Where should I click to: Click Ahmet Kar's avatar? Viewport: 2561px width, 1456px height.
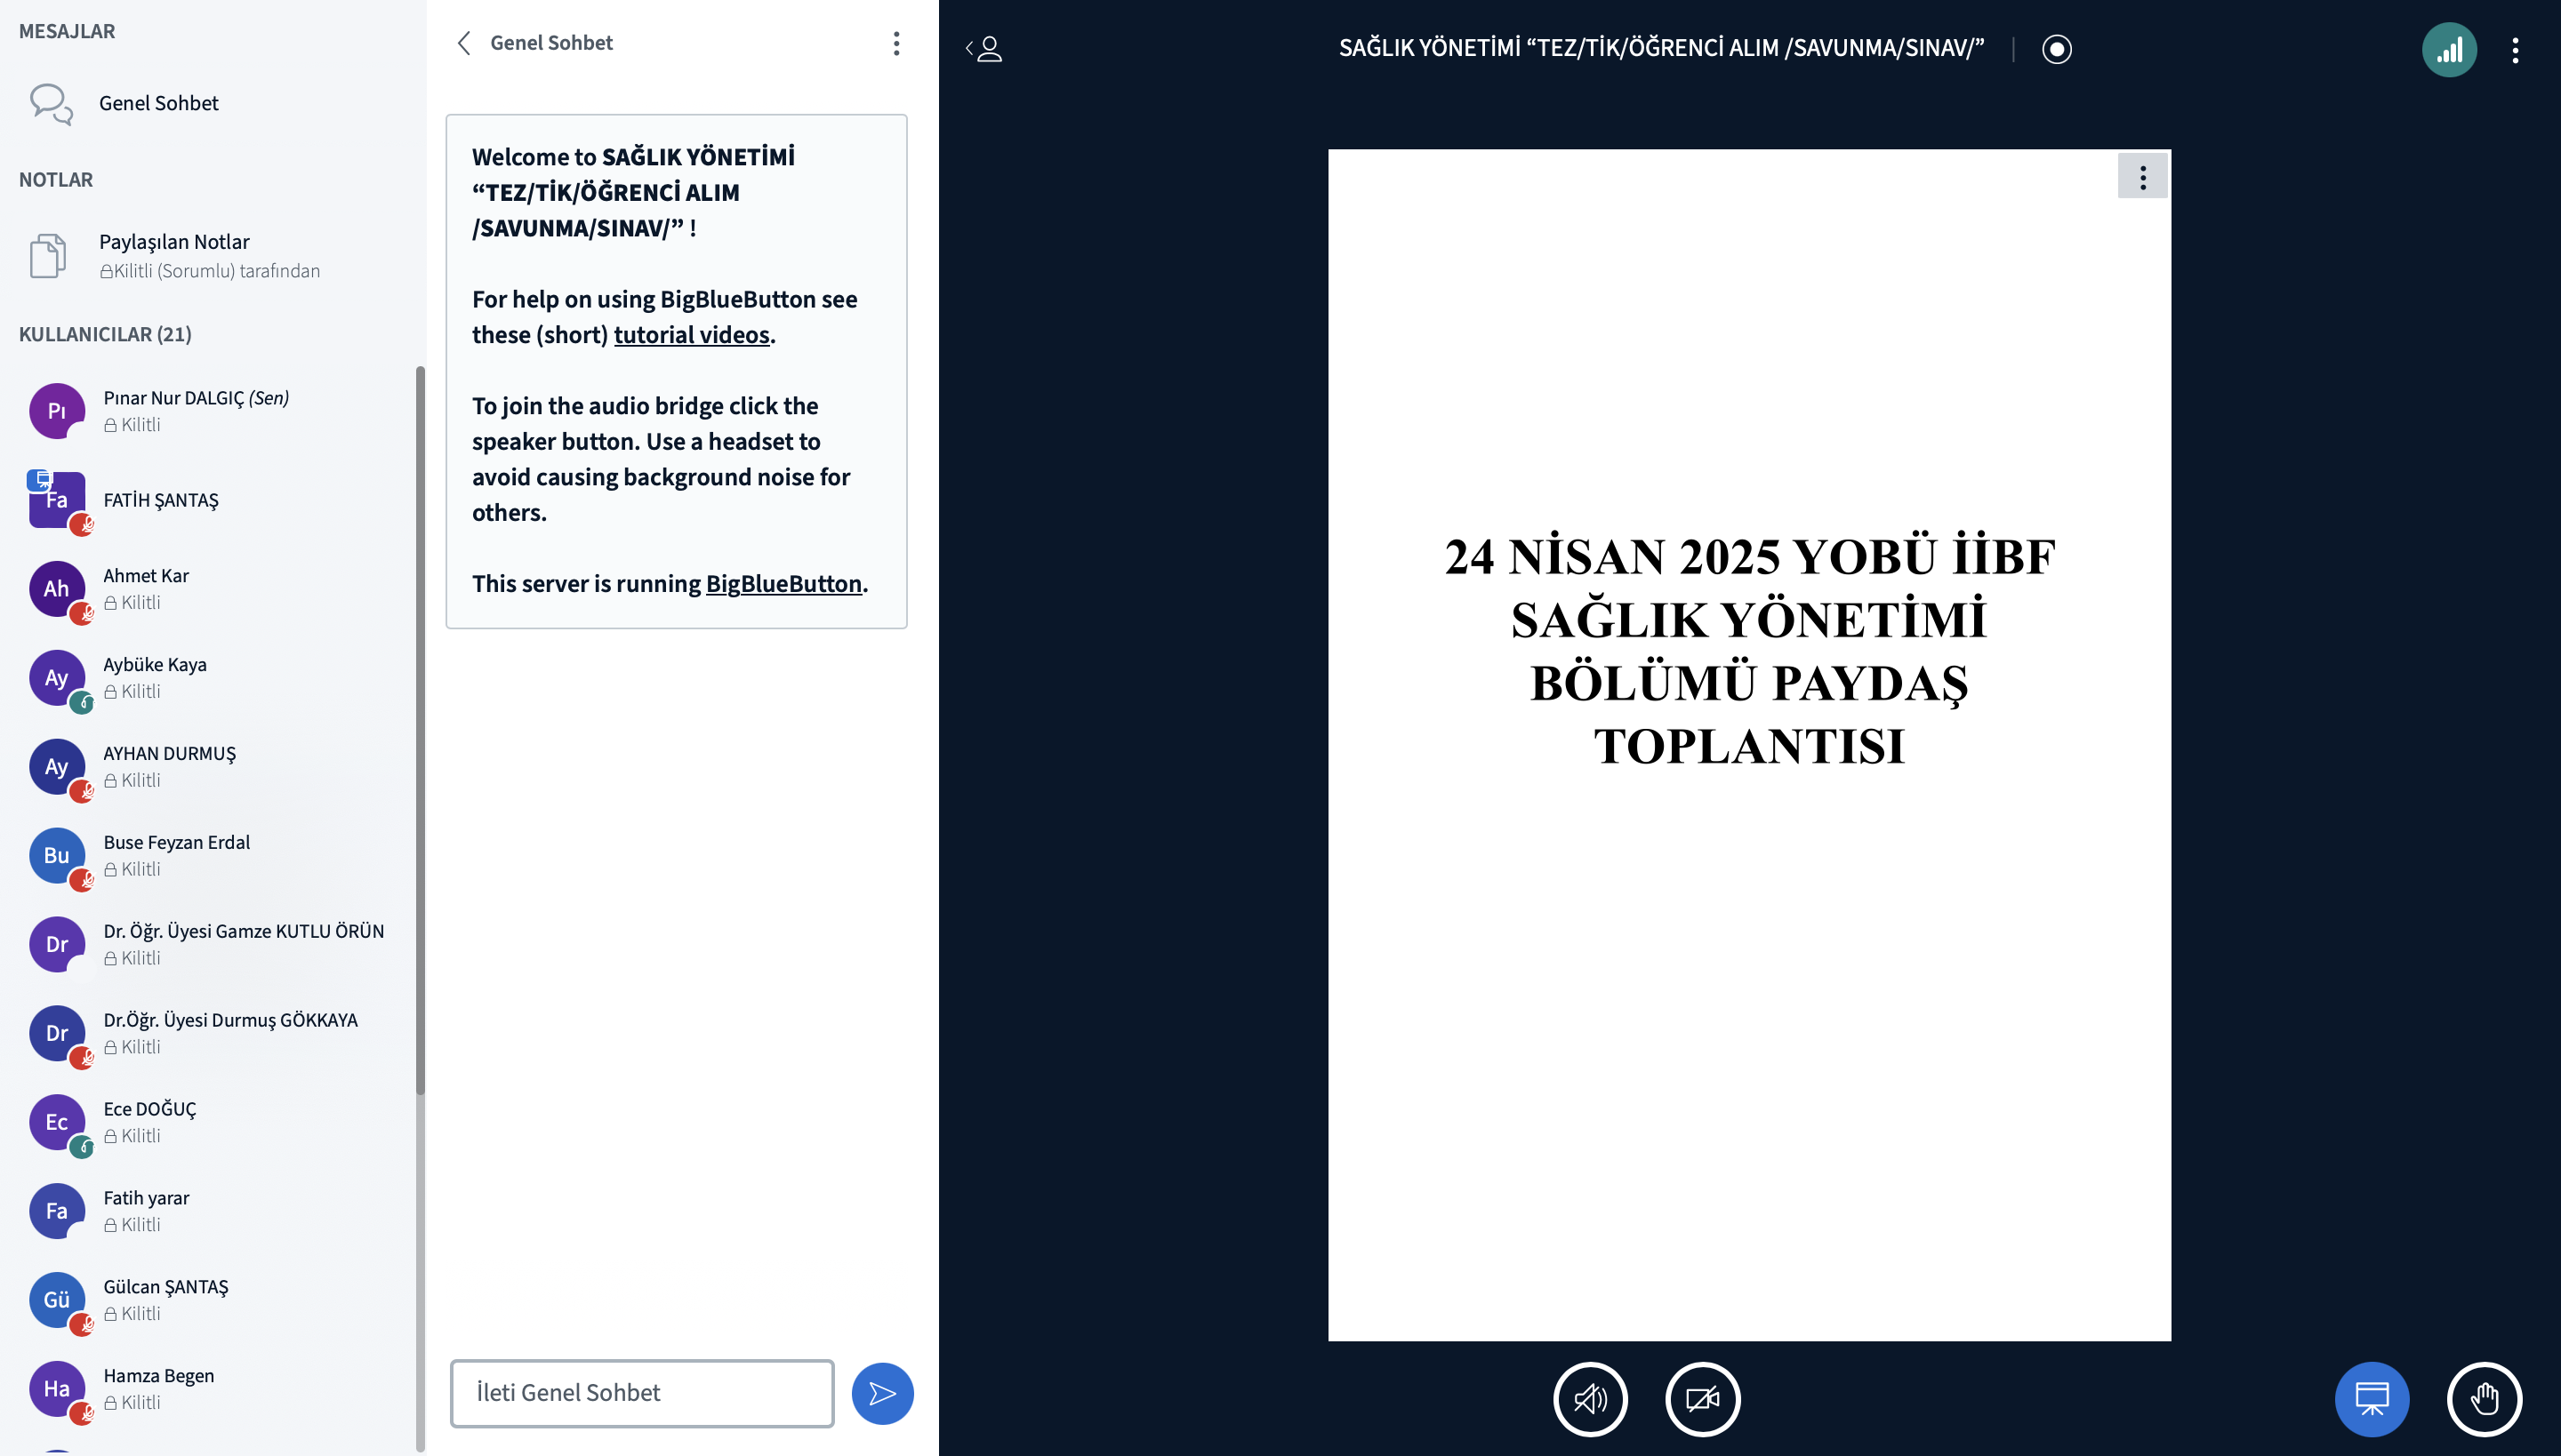click(x=57, y=589)
